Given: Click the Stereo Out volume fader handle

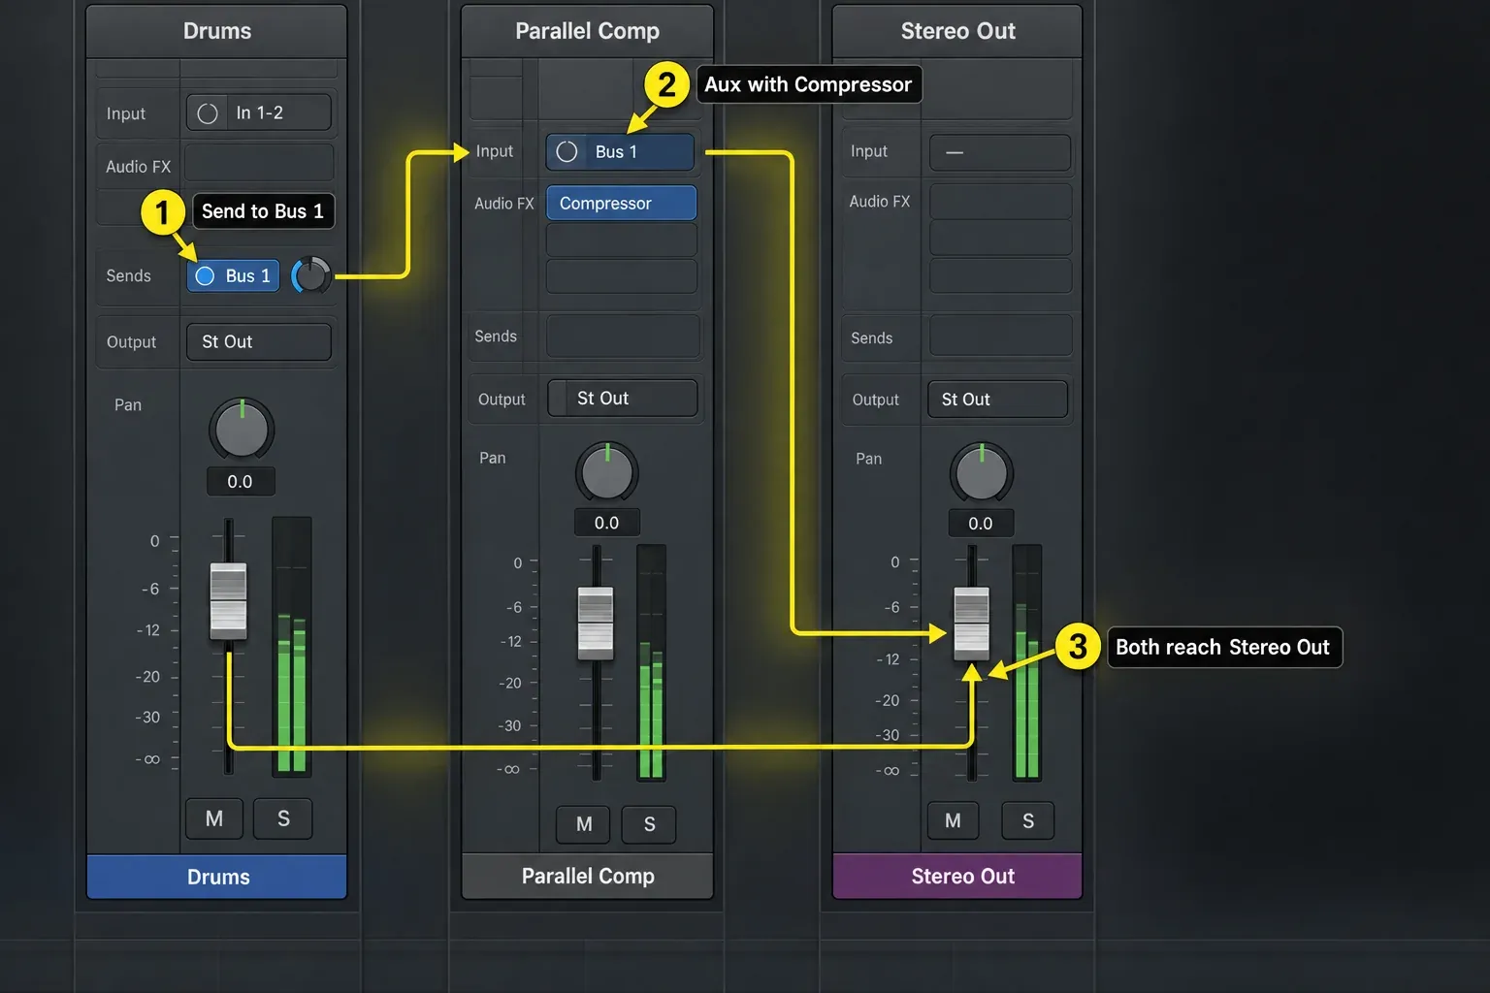Looking at the screenshot, I should (972, 623).
